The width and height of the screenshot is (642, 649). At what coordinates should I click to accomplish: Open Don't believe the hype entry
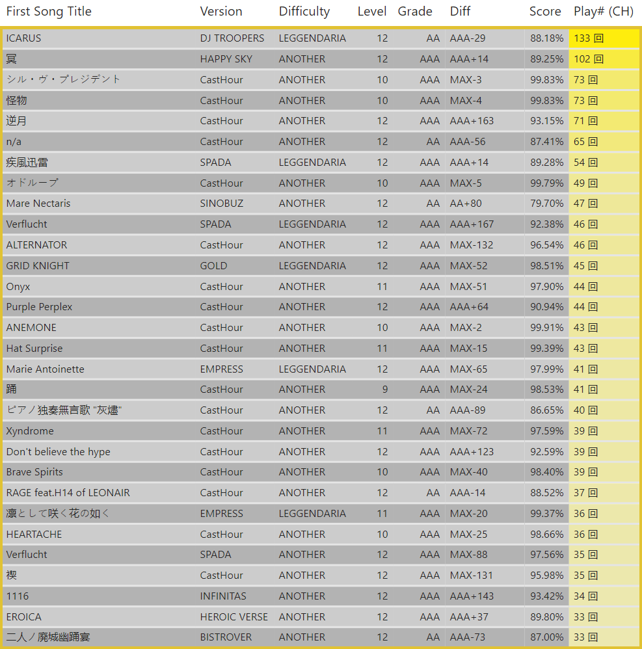pyautogui.click(x=59, y=452)
